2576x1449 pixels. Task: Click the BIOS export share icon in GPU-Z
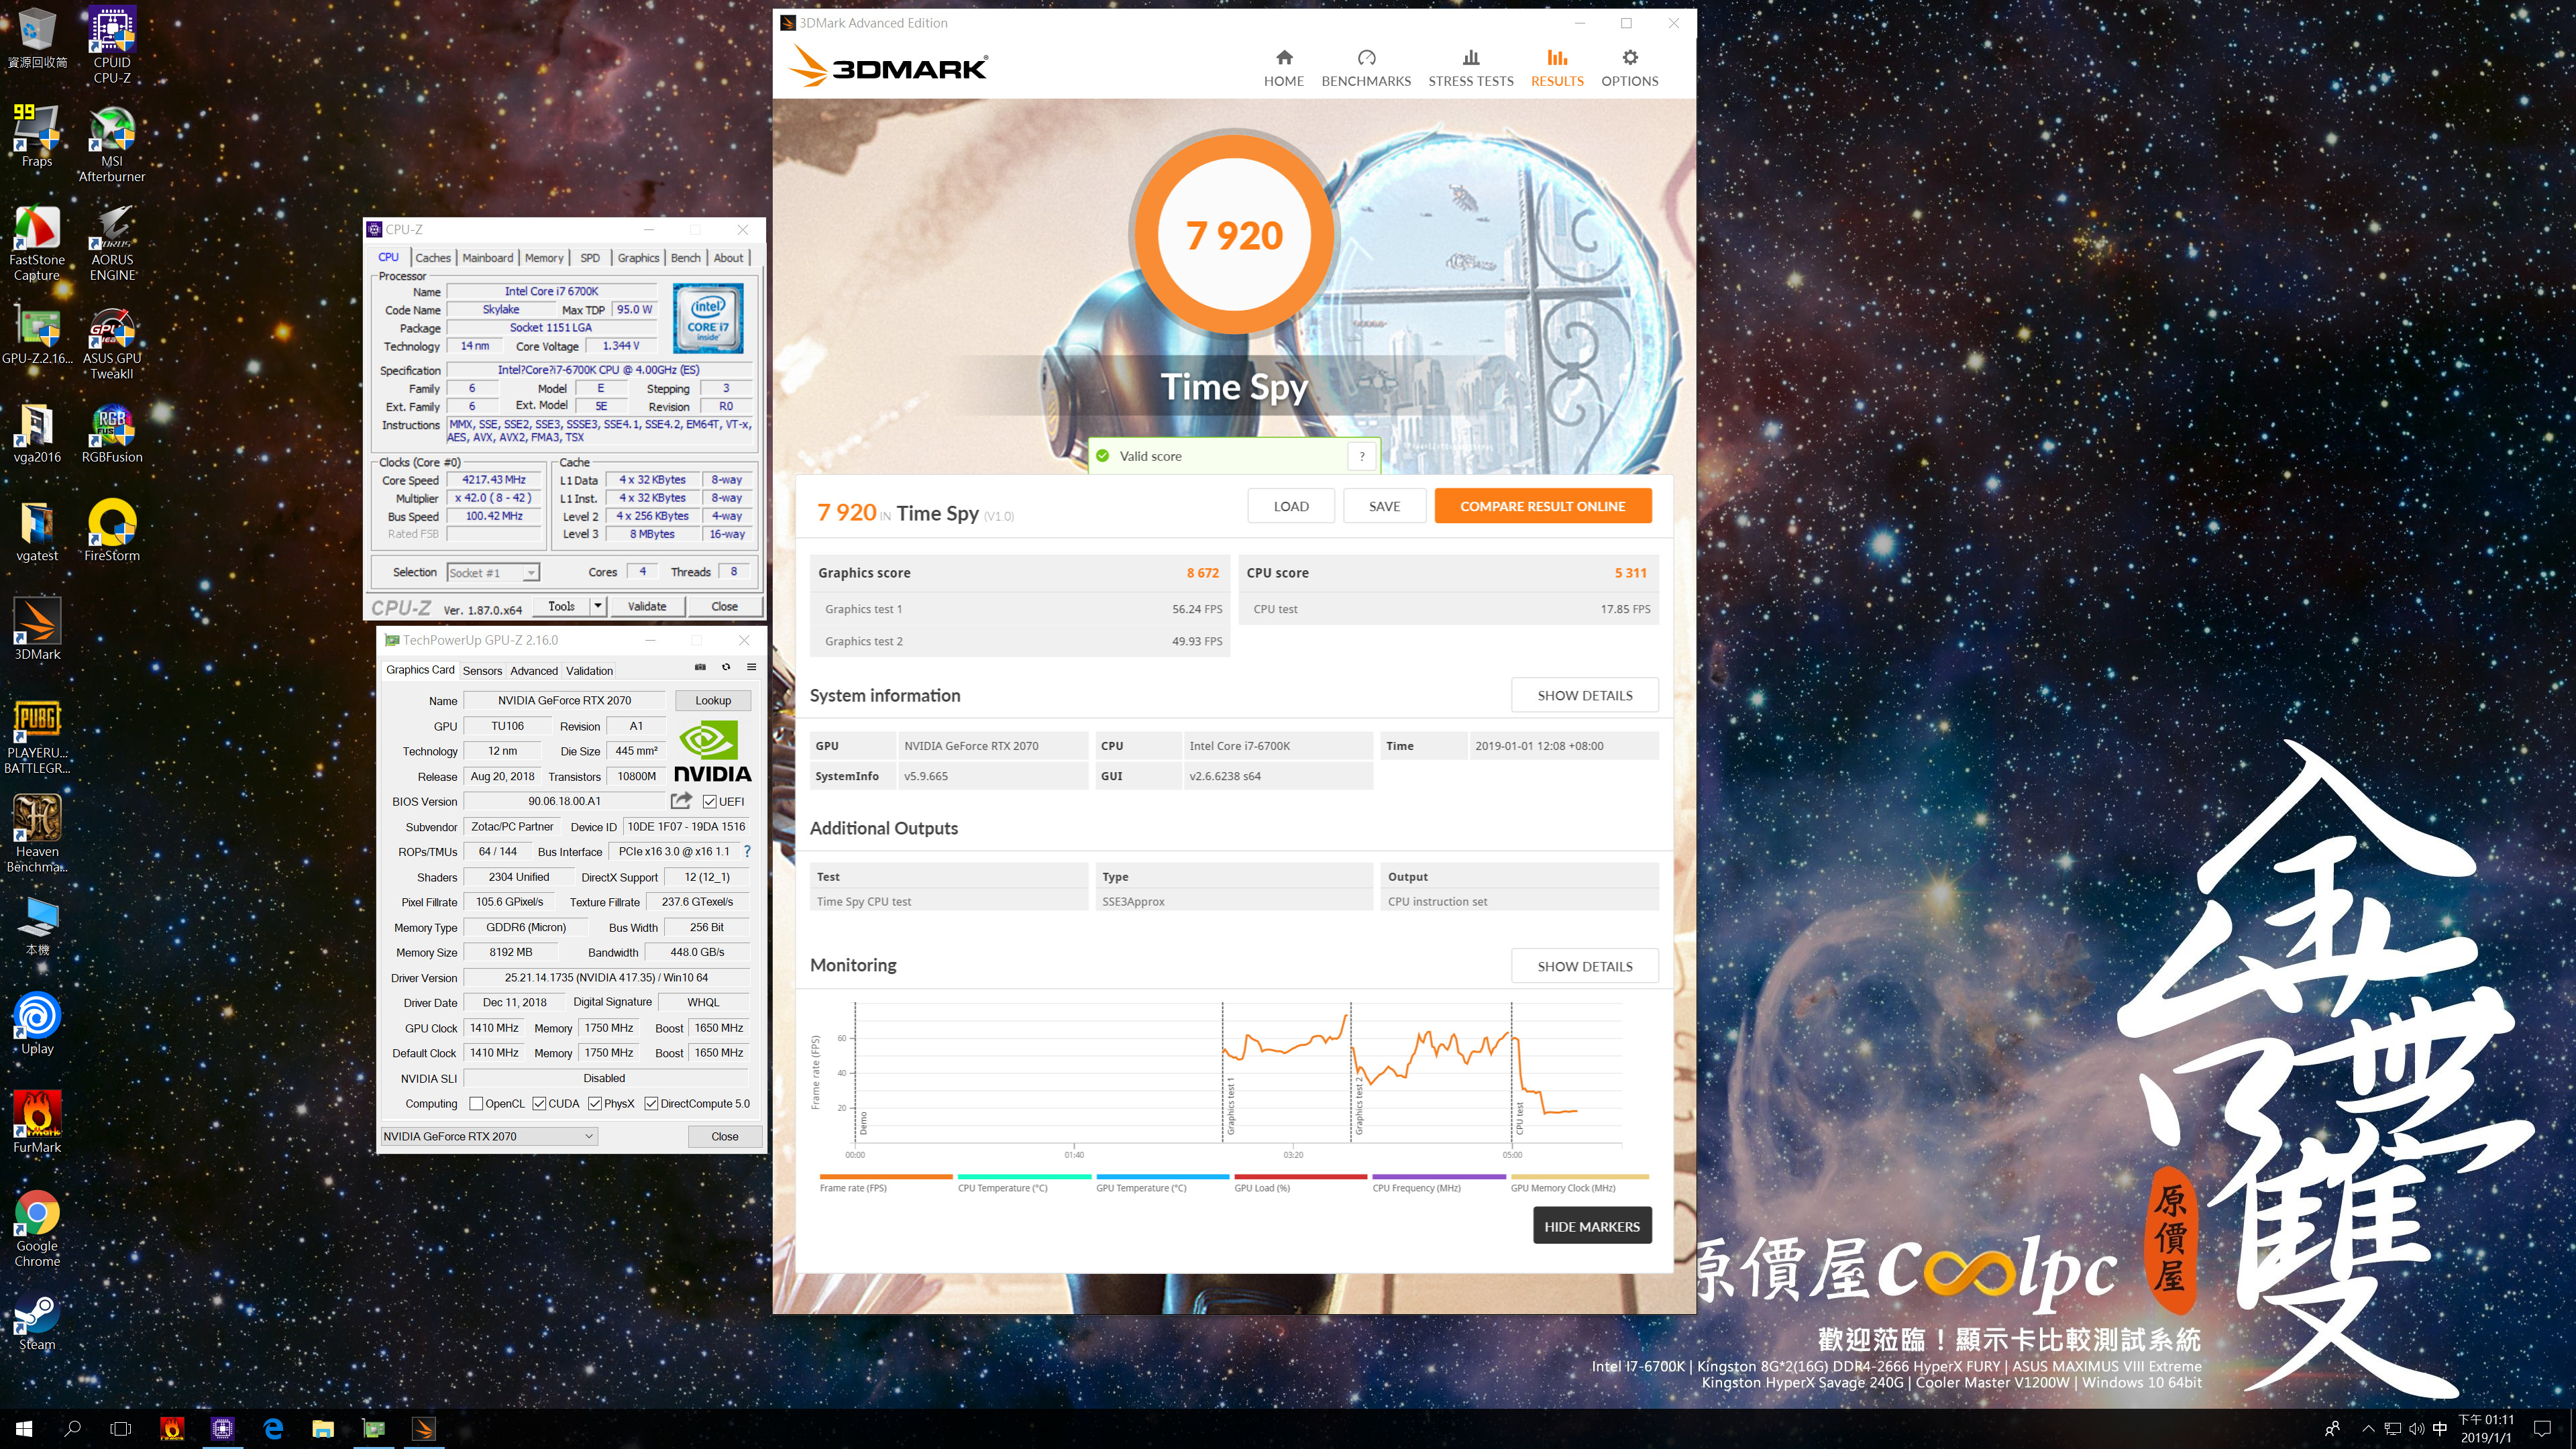click(682, 800)
